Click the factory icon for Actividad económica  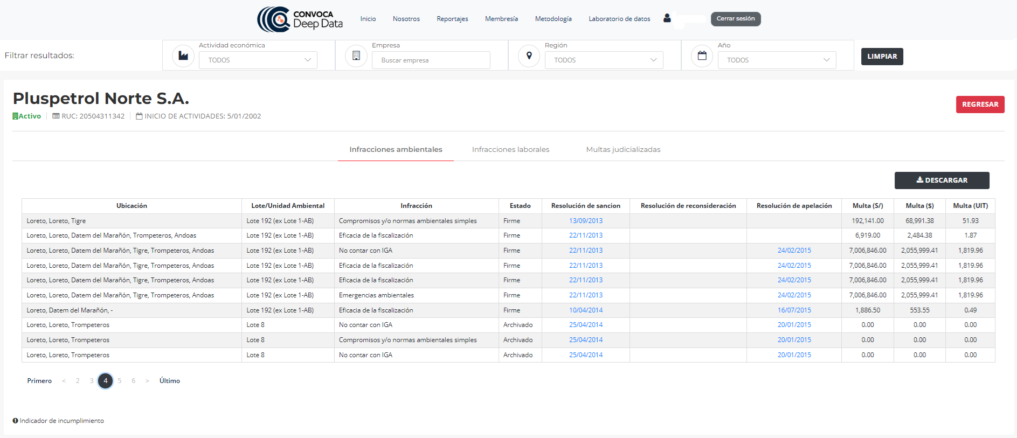(x=183, y=56)
